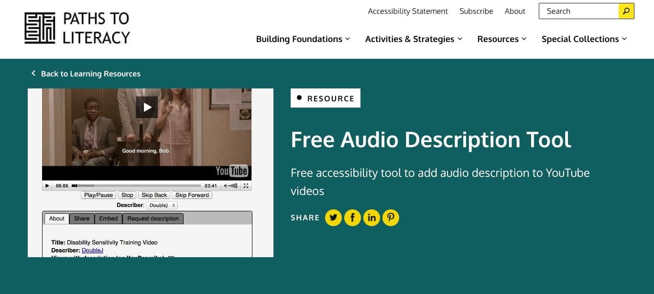Viewport: 654px width, 294px height.
Task: Share on Pinterest icon
Action: [x=391, y=218]
